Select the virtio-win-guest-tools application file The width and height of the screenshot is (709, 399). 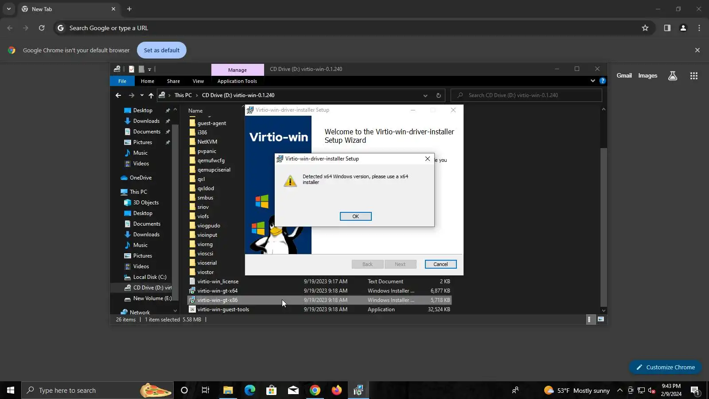(319, 309)
